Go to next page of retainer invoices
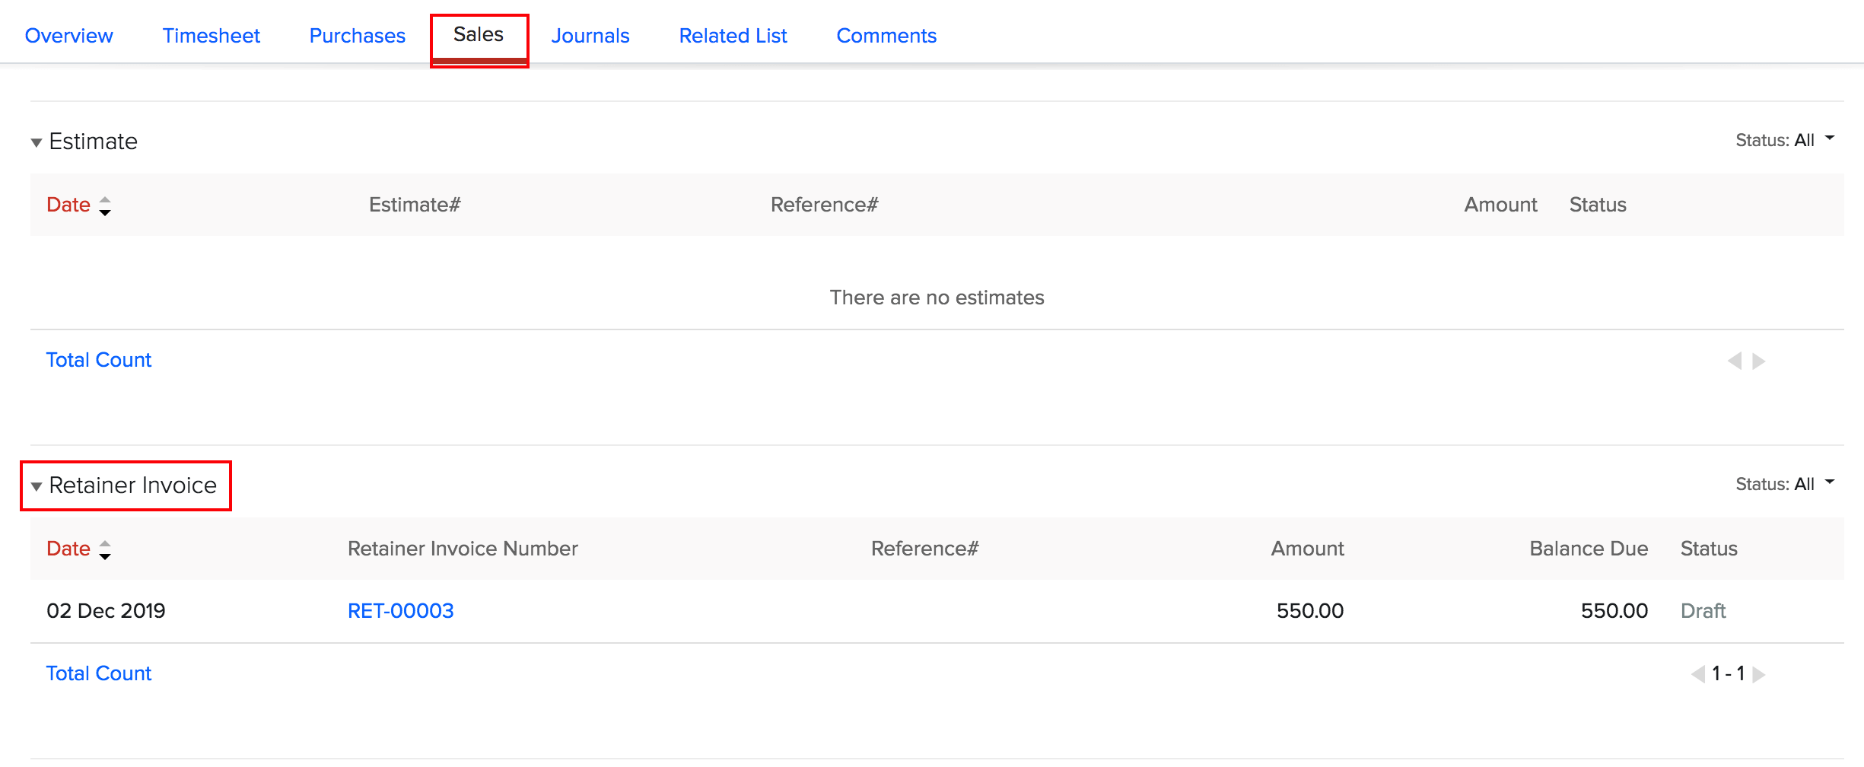This screenshot has width=1864, height=767. 1759,674
